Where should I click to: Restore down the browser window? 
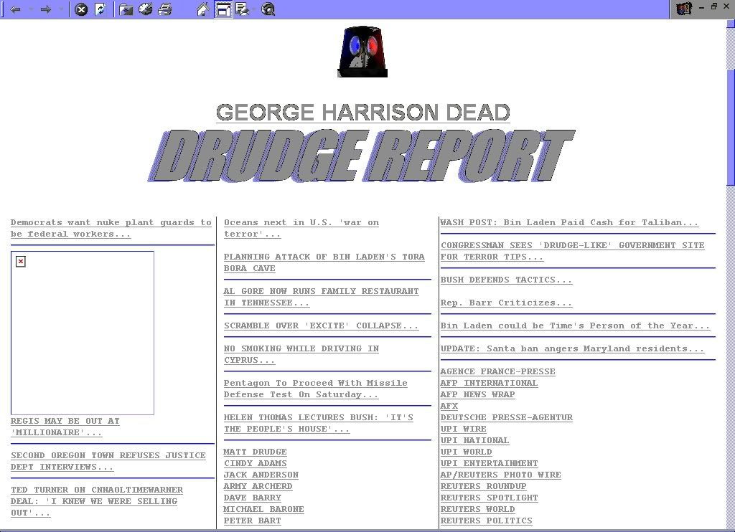click(714, 6)
